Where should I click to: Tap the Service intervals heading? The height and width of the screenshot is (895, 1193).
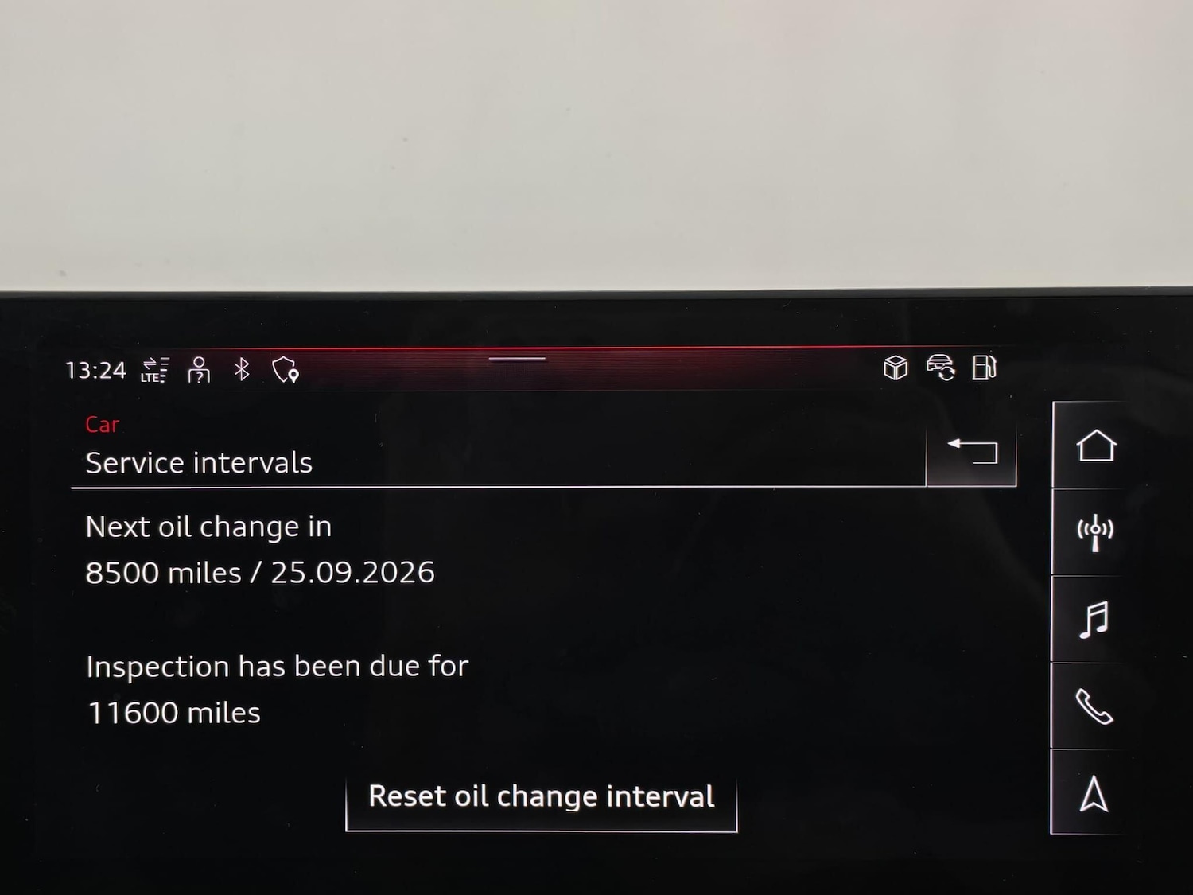(x=199, y=463)
